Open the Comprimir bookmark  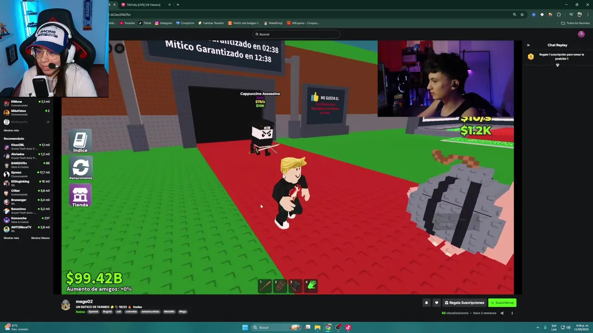185,23
